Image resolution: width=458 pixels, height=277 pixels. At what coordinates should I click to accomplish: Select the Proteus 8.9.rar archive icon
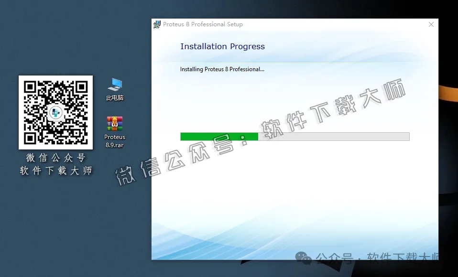pos(115,123)
